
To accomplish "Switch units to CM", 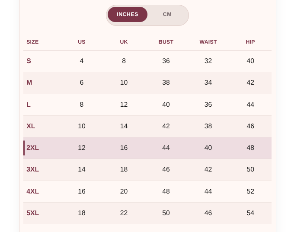I will 167,14.
